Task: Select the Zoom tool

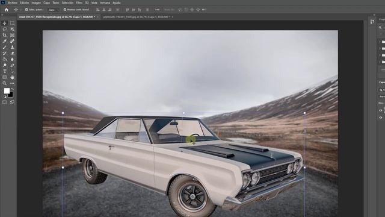Action: tap(4, 83)
